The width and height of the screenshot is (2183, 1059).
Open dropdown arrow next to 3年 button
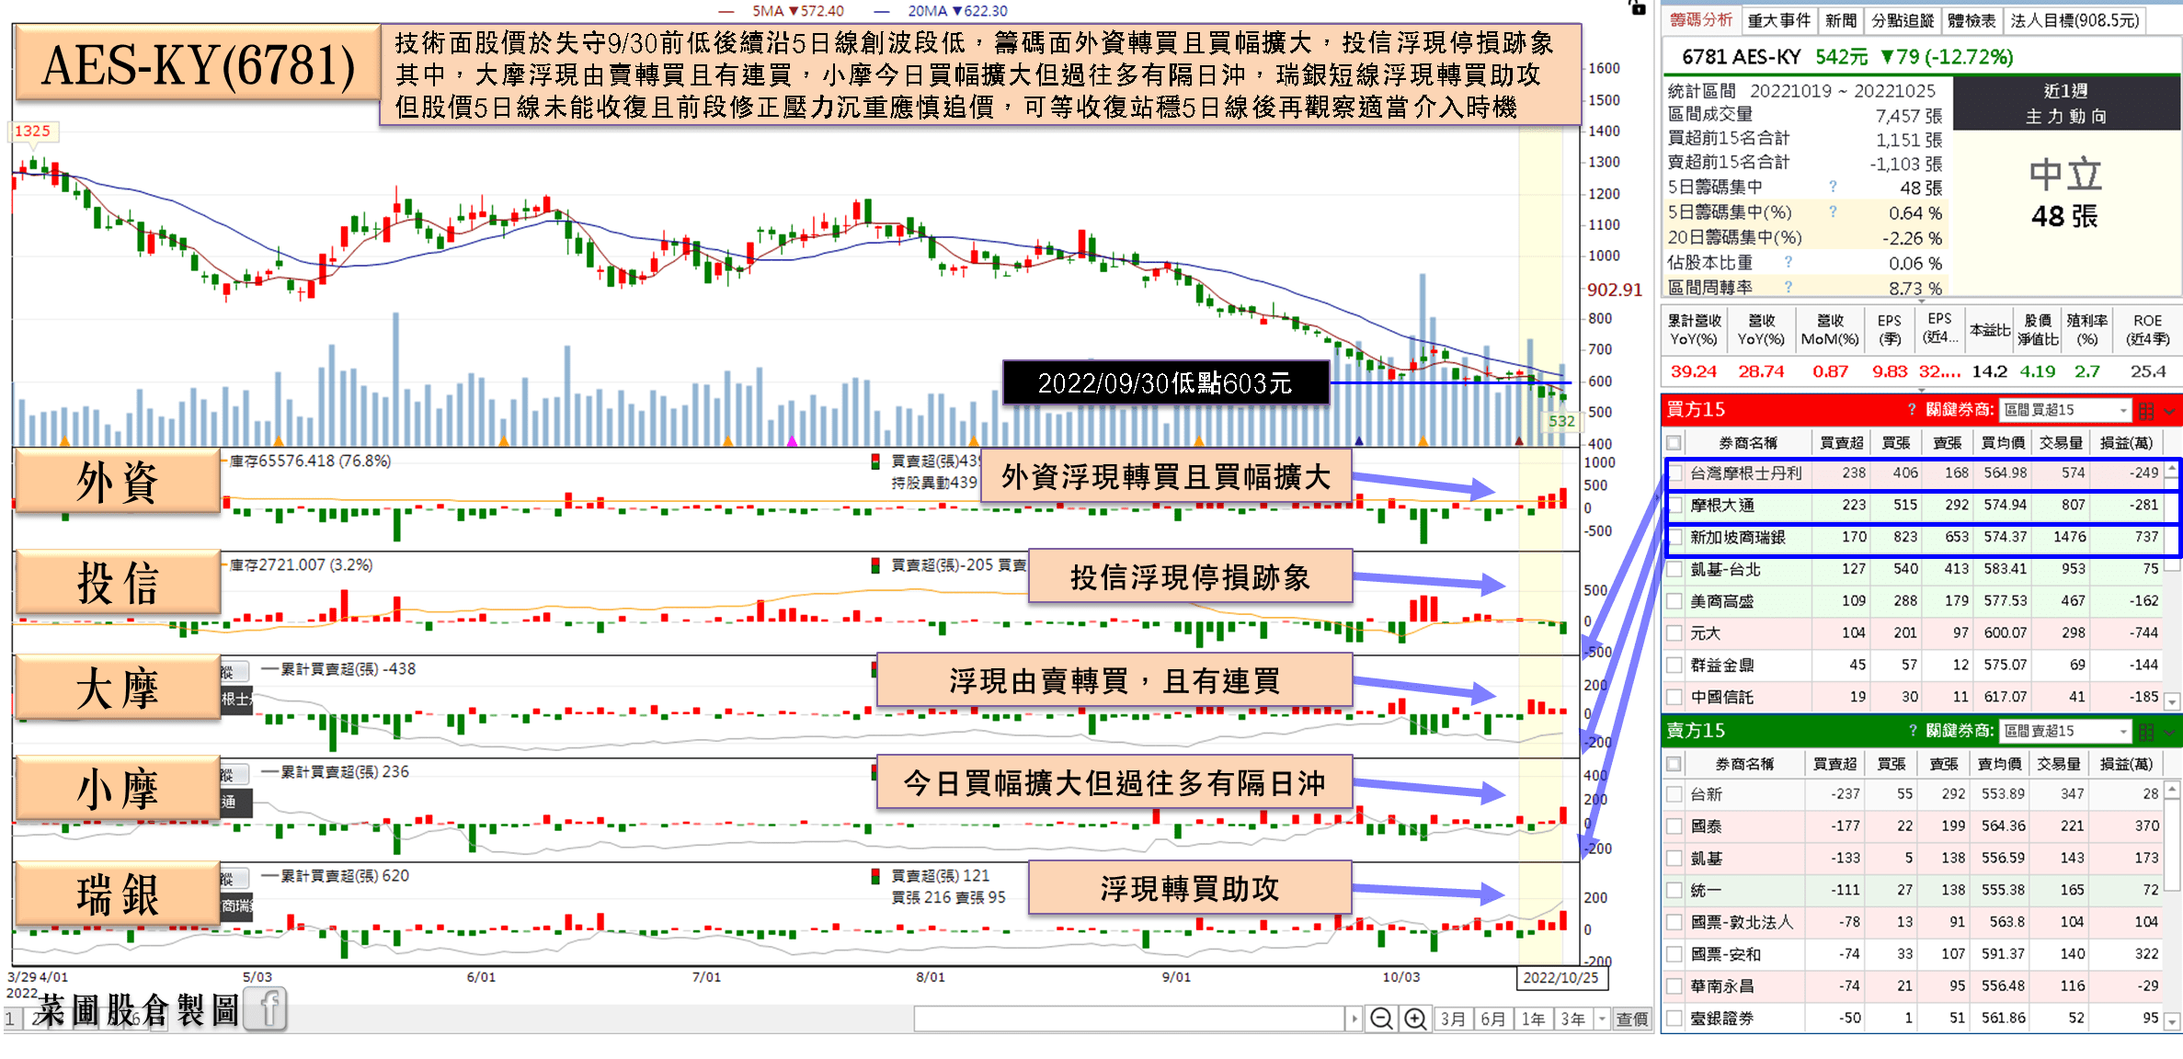(1602, 1019)
